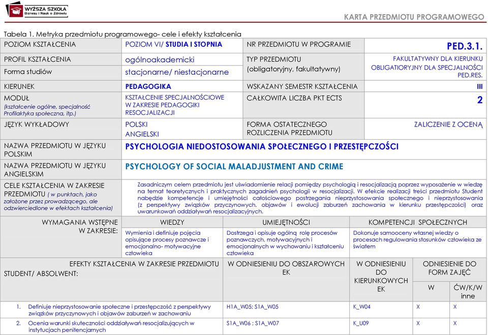
Task: Select the header text KARTA PRZEDMIOTU PROGRAMOWEGO
Action: 414,17
